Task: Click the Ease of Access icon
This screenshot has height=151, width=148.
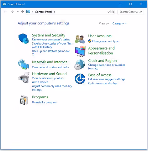Action: click(x=80, y=79)
